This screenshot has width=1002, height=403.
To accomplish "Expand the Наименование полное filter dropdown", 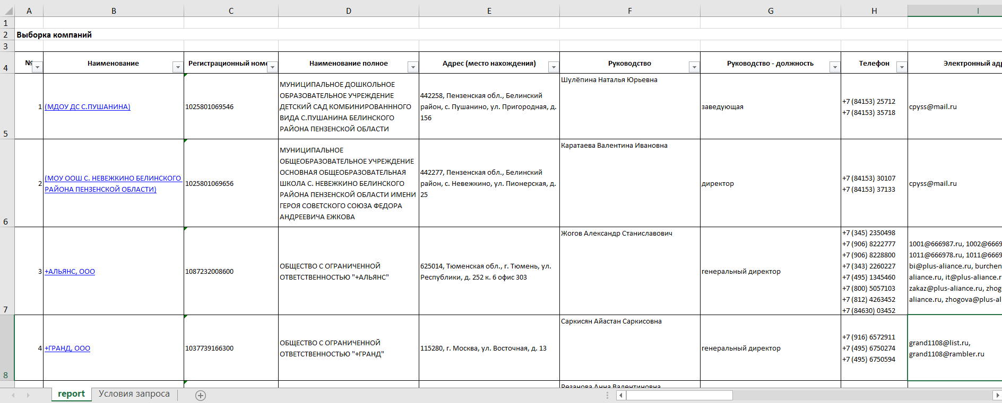I will click(x=413, y=67).
